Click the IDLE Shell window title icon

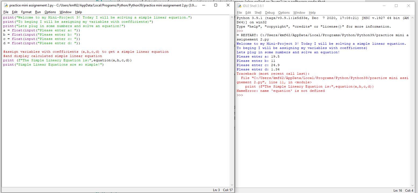[x=239, y=6]
